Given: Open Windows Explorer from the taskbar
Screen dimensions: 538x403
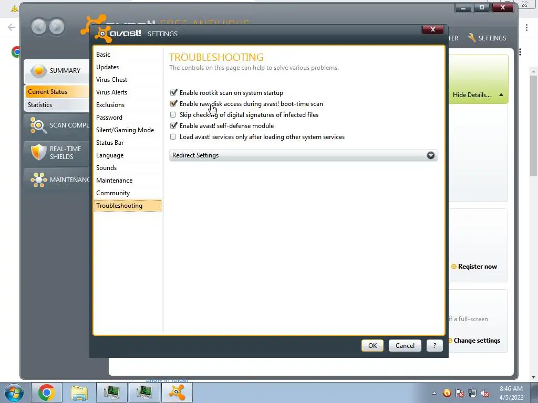Looking at the screenshot, I should tap(79, 393).
